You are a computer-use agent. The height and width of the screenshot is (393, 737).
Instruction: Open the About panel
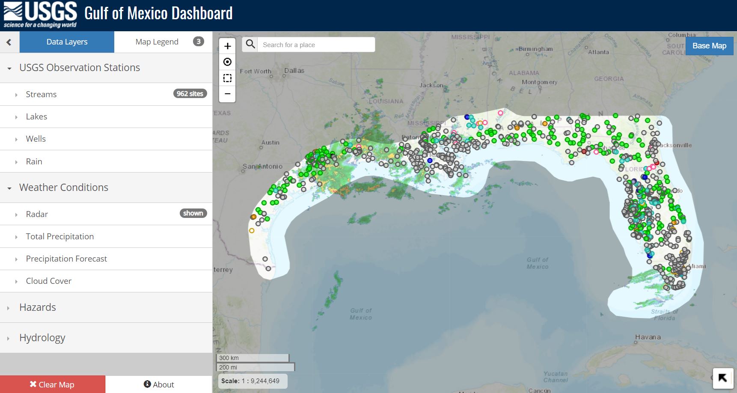click(159, 384)
